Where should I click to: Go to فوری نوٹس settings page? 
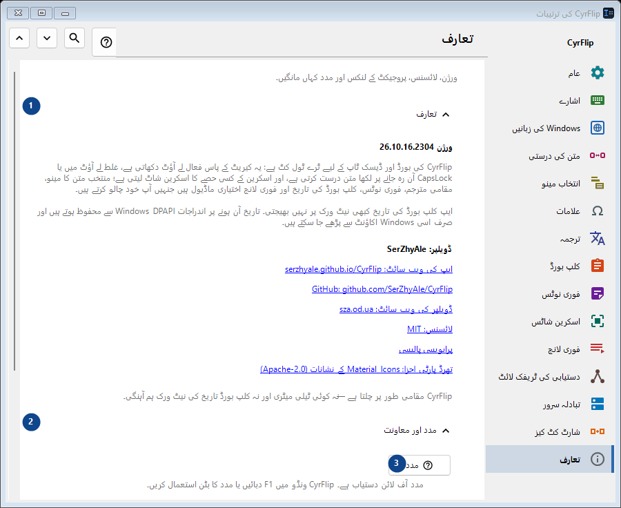[550, 293]
